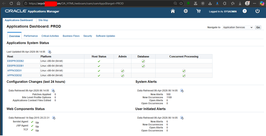Refresh System Alerts data icon
Viewport: 266px width, 136px height.
coord(182,91)
